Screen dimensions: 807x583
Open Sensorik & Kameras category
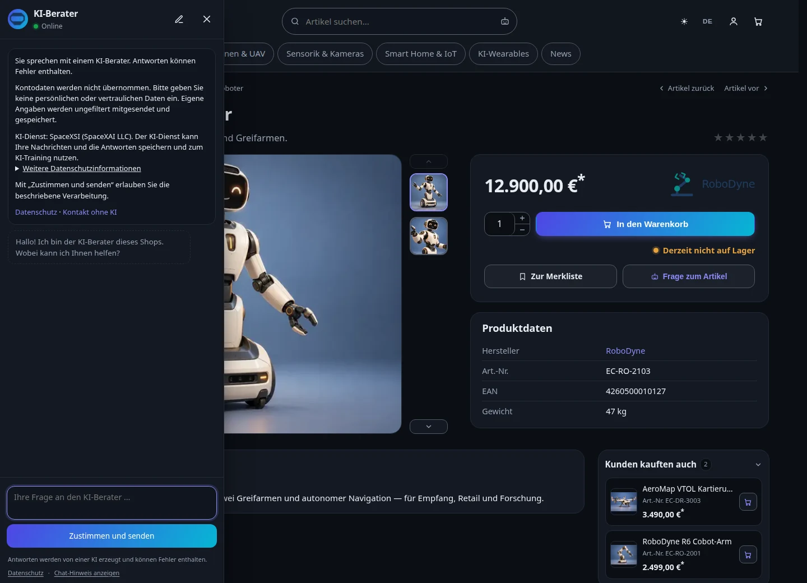(x=325, y=54)
